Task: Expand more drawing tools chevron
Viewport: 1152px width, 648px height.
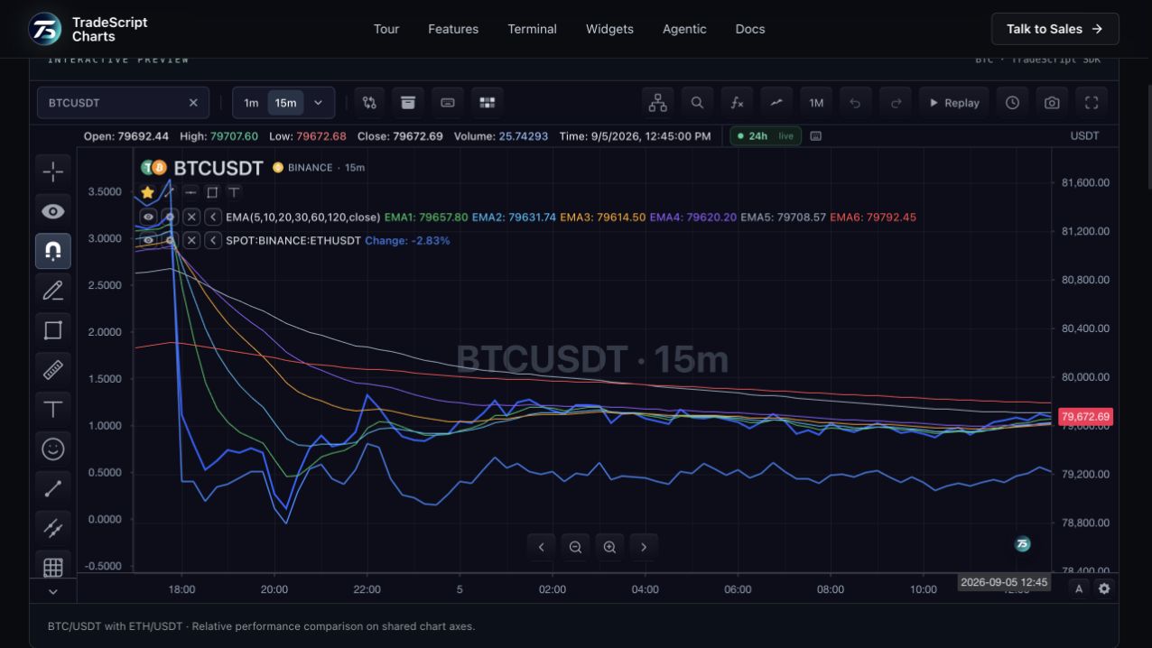Action: coord(53,592)
